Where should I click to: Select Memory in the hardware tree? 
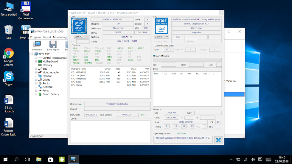tap(47, 65)
